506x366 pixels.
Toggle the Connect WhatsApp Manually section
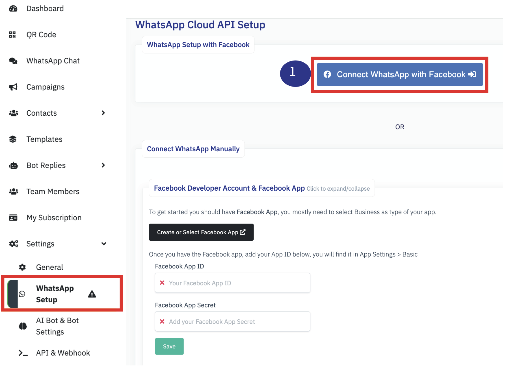(193, 149)
